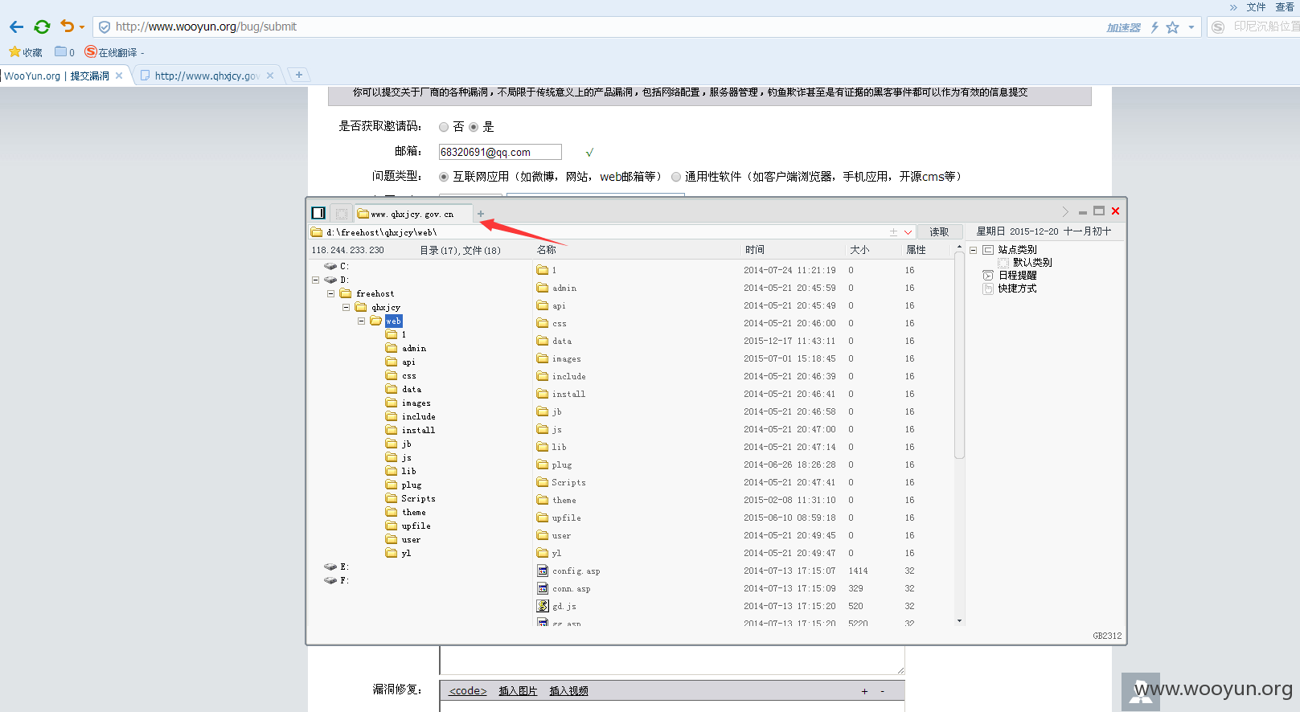Collapse the freehost folder node
The image size is (1300, 712).
[x=330, y=293]
